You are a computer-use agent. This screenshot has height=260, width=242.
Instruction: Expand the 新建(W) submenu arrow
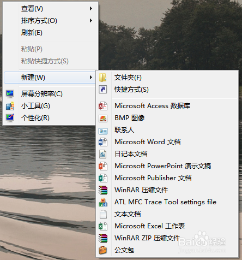click(91, 78)
